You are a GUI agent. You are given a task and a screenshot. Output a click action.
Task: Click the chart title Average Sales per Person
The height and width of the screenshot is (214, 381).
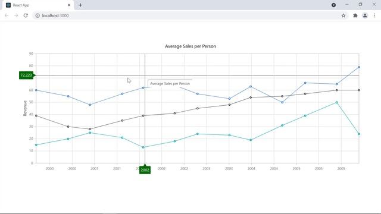190,46
